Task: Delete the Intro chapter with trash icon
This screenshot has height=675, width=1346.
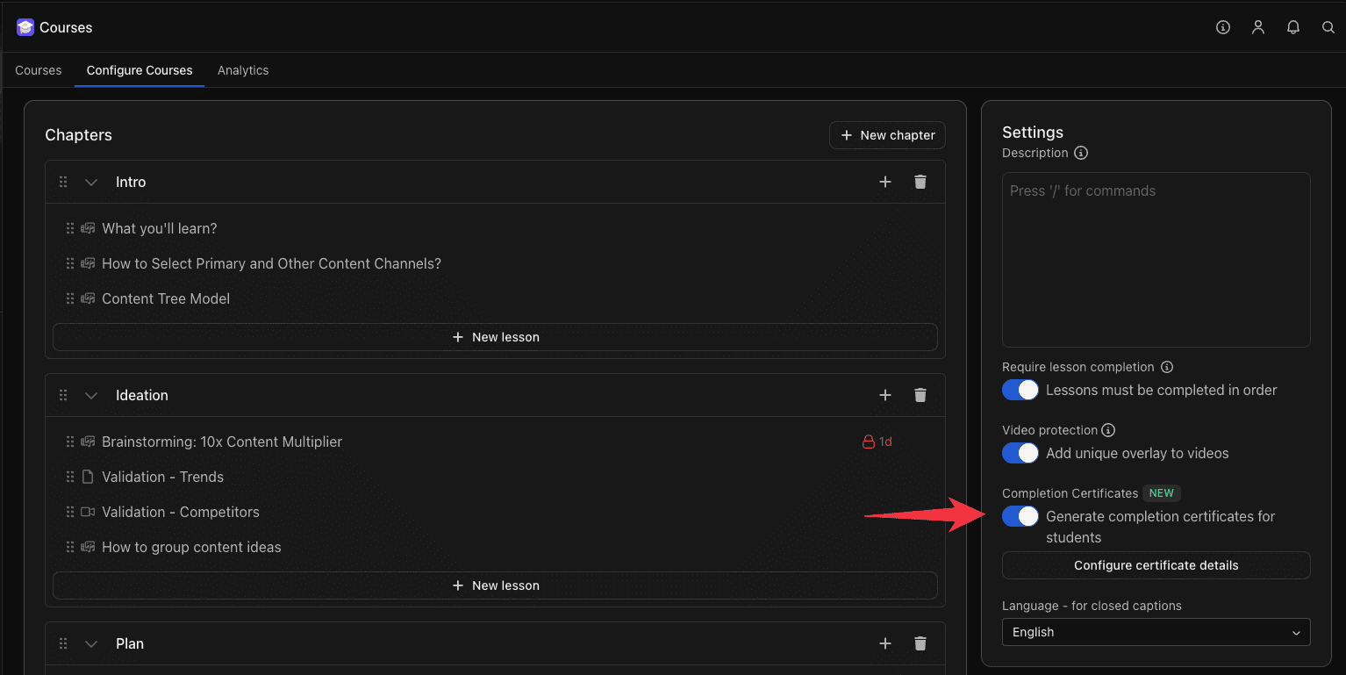Action: coord(920,182)
